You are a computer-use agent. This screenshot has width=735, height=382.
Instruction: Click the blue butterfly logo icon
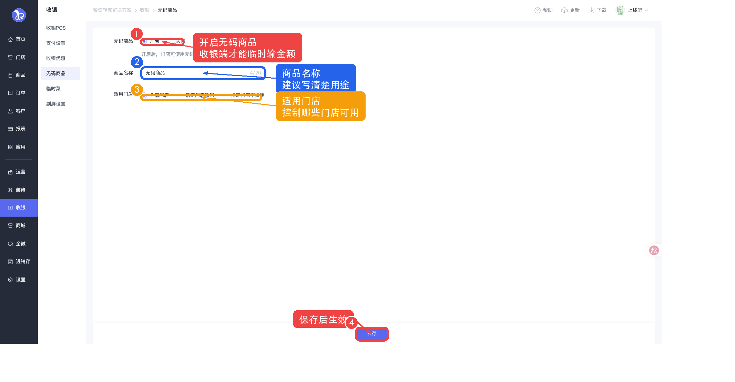(x=19, y=15)
